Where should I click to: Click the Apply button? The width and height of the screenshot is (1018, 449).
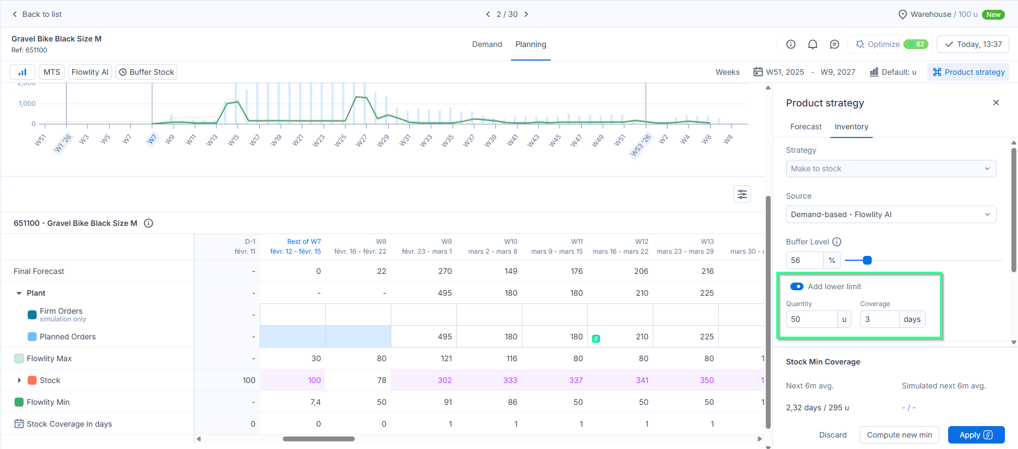pyautogui.click(x=975, y=435)
